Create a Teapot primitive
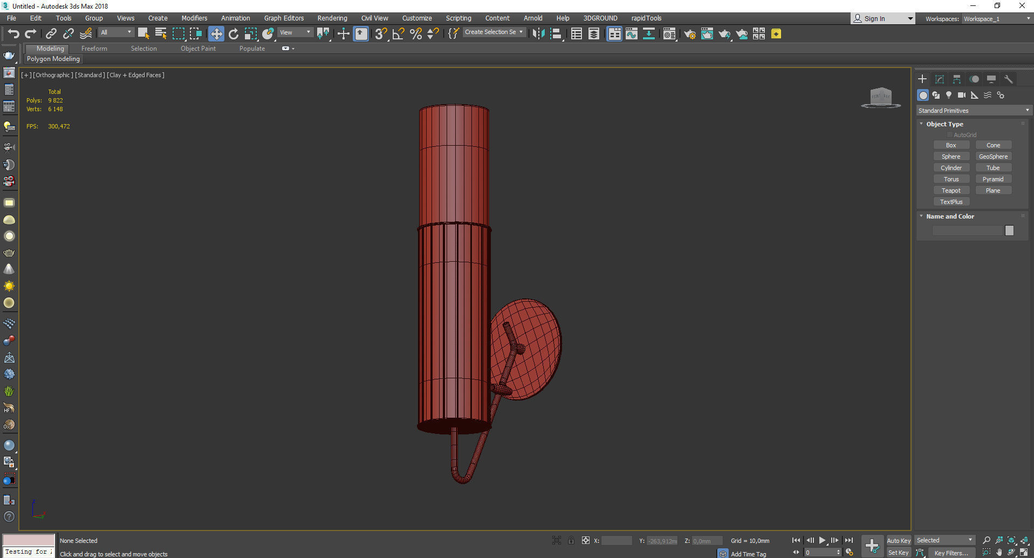This screenshot has height=558, width=1034. (x=951, y=190)
